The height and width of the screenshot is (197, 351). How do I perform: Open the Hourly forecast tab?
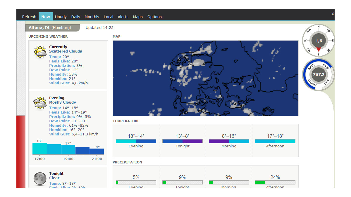(x=61, y=17)
